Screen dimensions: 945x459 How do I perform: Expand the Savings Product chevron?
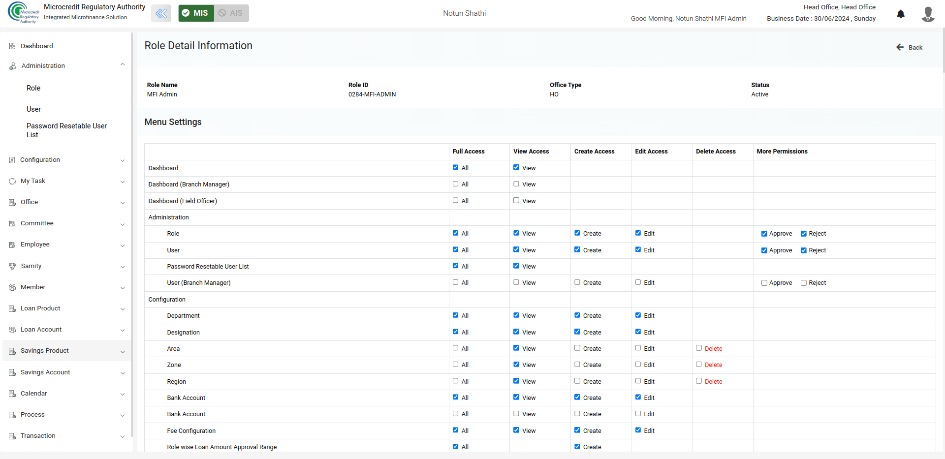pyautogui.click(x=123, y=352)
